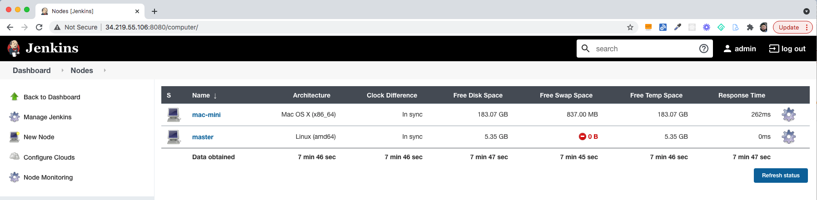817x200 pixels.
Task: Open the tab search dropdown arrow
Action: click(807, 11)
